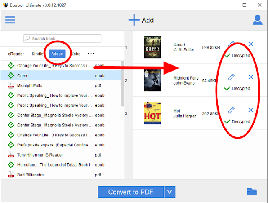Minimize the Epubor Ultimate window
The image size is (268, 203).
tap(229, 5)
